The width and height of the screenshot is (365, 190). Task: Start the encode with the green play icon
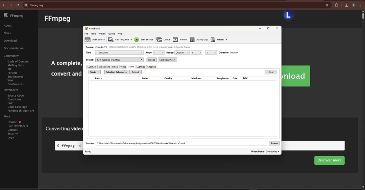pos(137,40)
